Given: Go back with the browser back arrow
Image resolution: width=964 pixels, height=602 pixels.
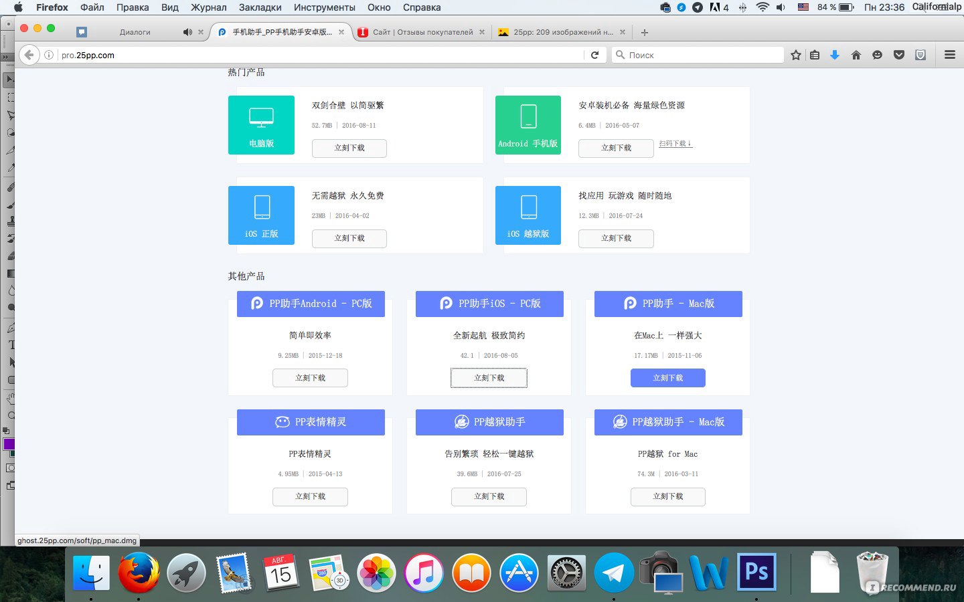Looking at the screenshot, I should (x=29, y=55).
